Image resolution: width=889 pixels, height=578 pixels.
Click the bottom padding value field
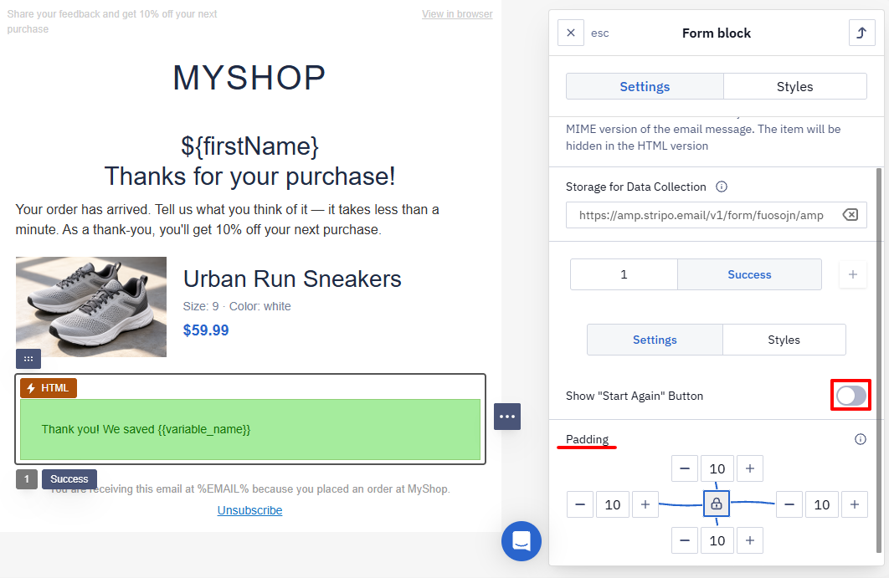pos(717,540)
